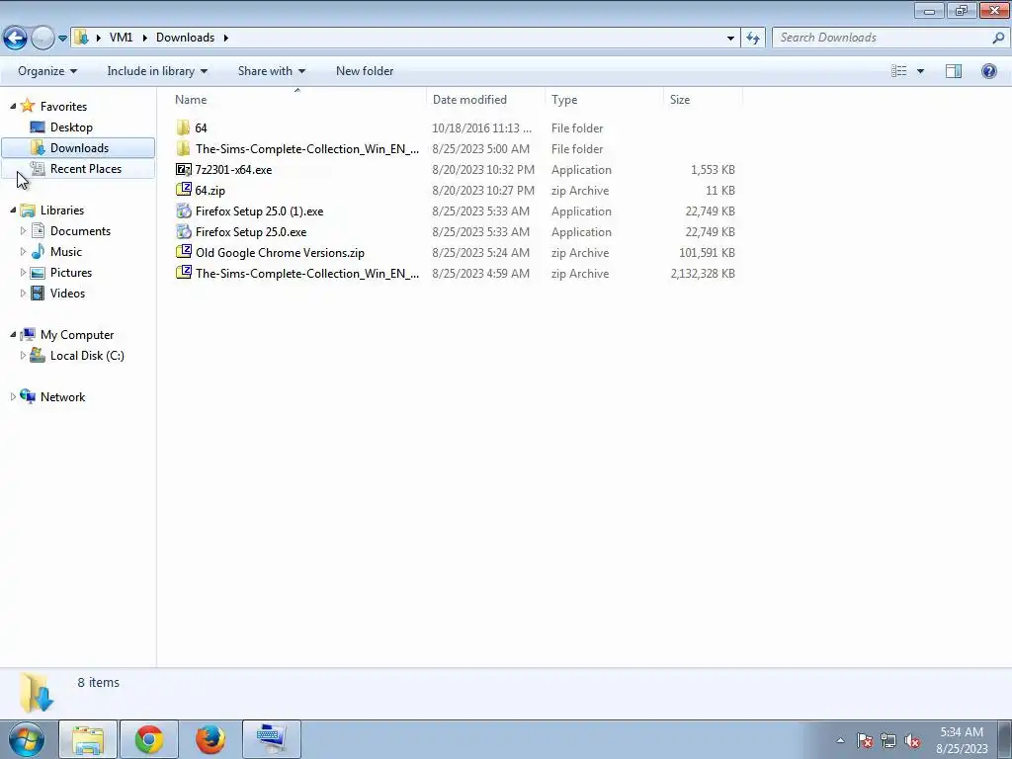The width and height of the screenshot is (1012, 759).
Task: Collapse the Favorites group
Action: click(13, 106)
